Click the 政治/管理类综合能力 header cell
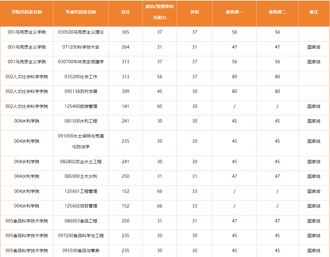 pyautogui.click(x=159, y=12)
